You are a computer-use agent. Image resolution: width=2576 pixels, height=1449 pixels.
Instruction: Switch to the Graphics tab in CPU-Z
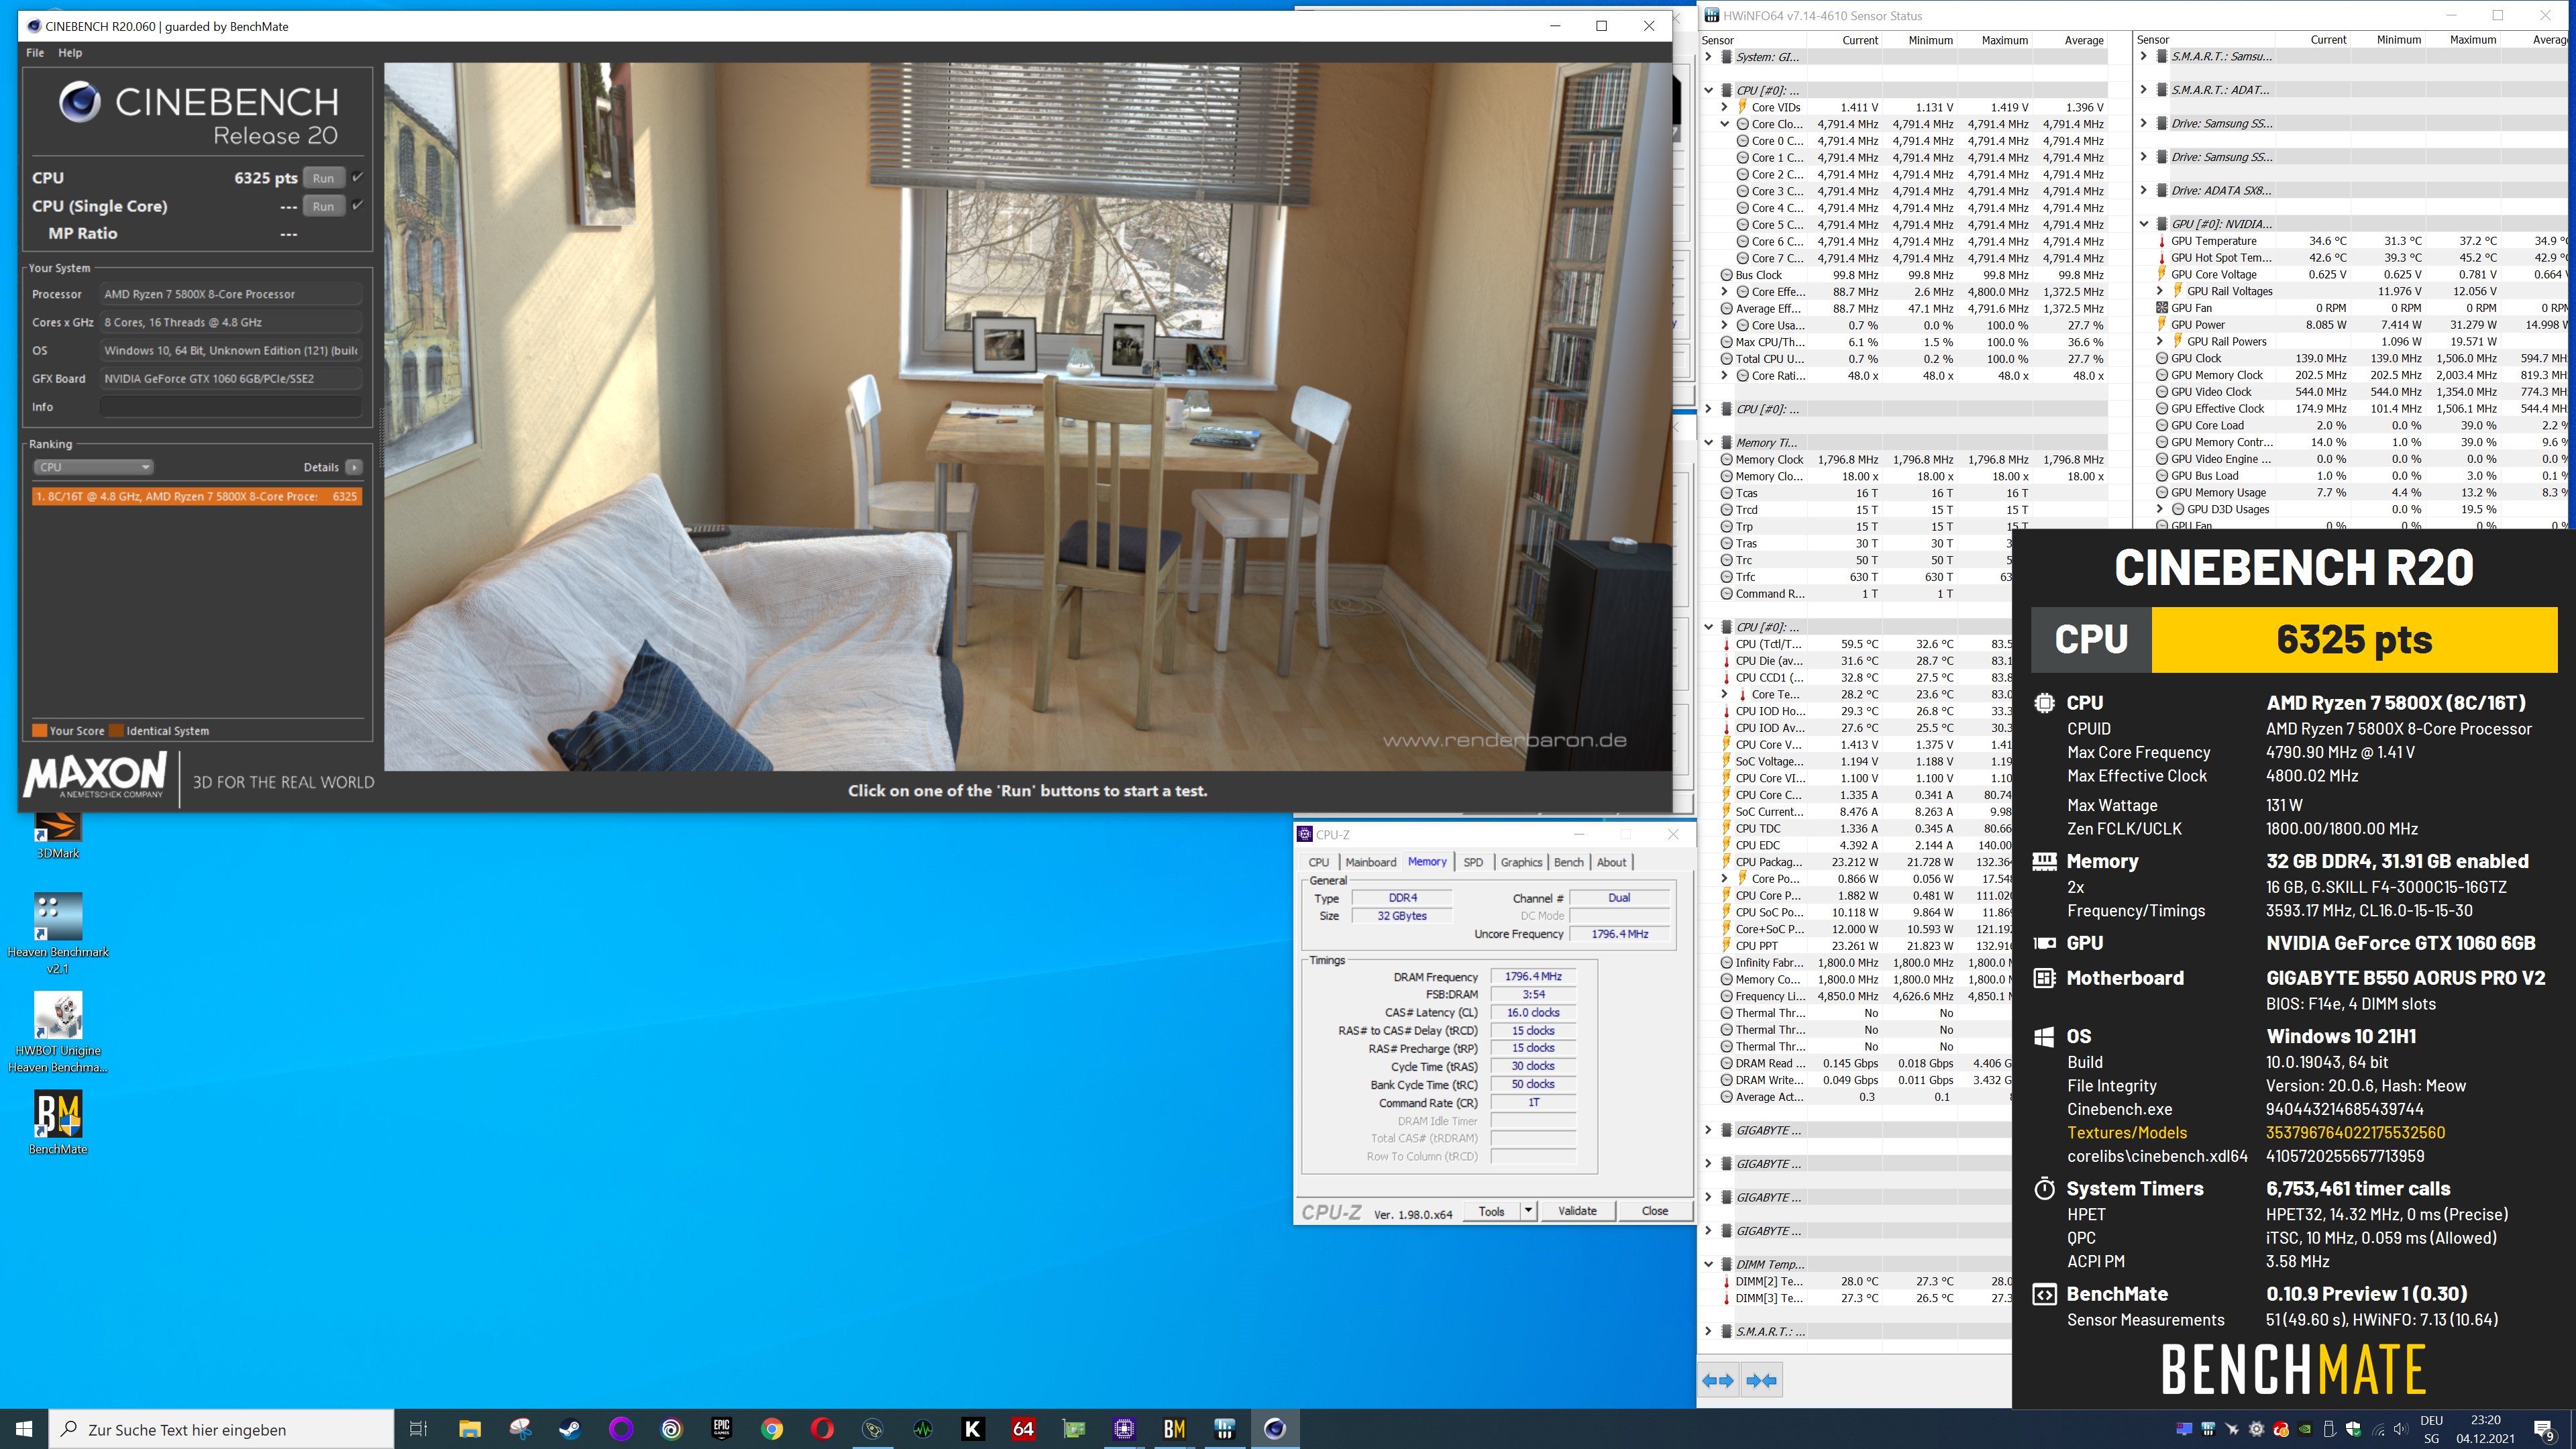click(x=1521, y=862)
